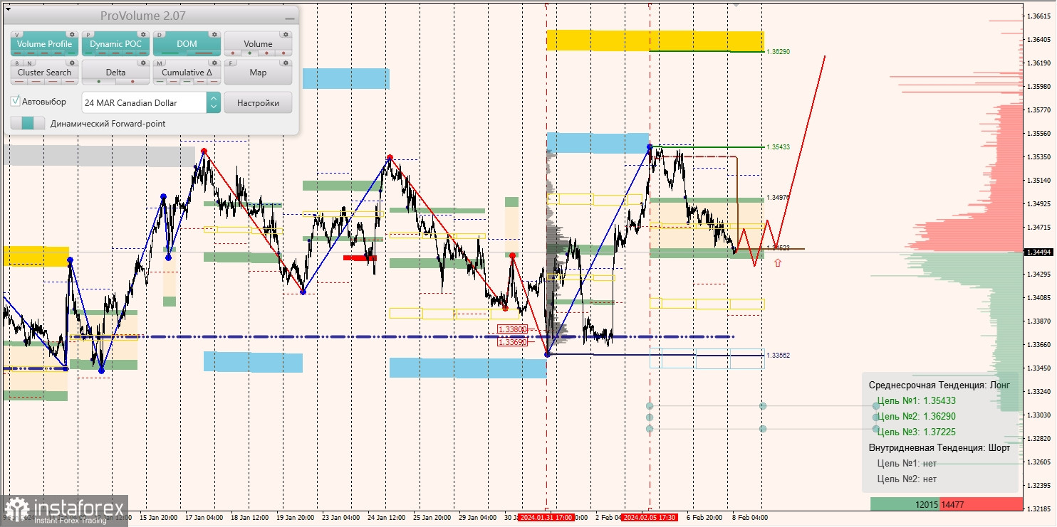The image size is (1057, 527).
Task: Select the green-line segment under Volume Profile
Action: click(x=72, y=53)
